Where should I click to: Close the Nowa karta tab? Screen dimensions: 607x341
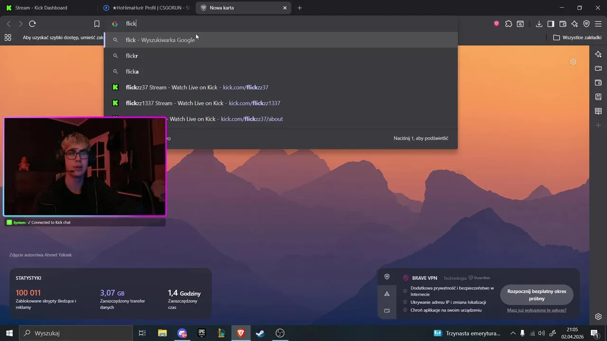(x=285, y=8)
